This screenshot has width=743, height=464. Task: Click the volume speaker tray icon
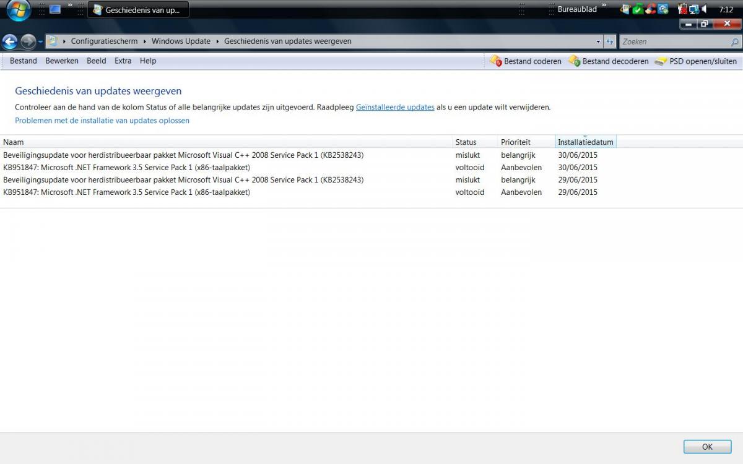[705, 9]
